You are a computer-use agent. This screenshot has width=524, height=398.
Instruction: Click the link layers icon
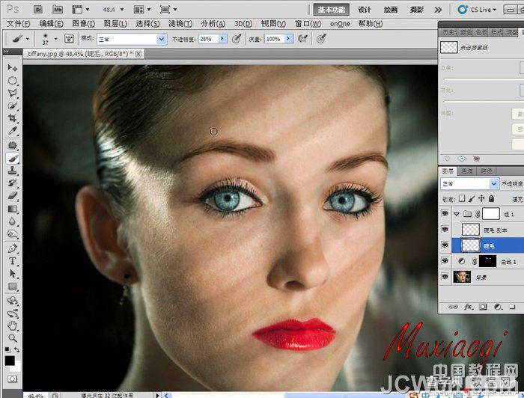453,307
